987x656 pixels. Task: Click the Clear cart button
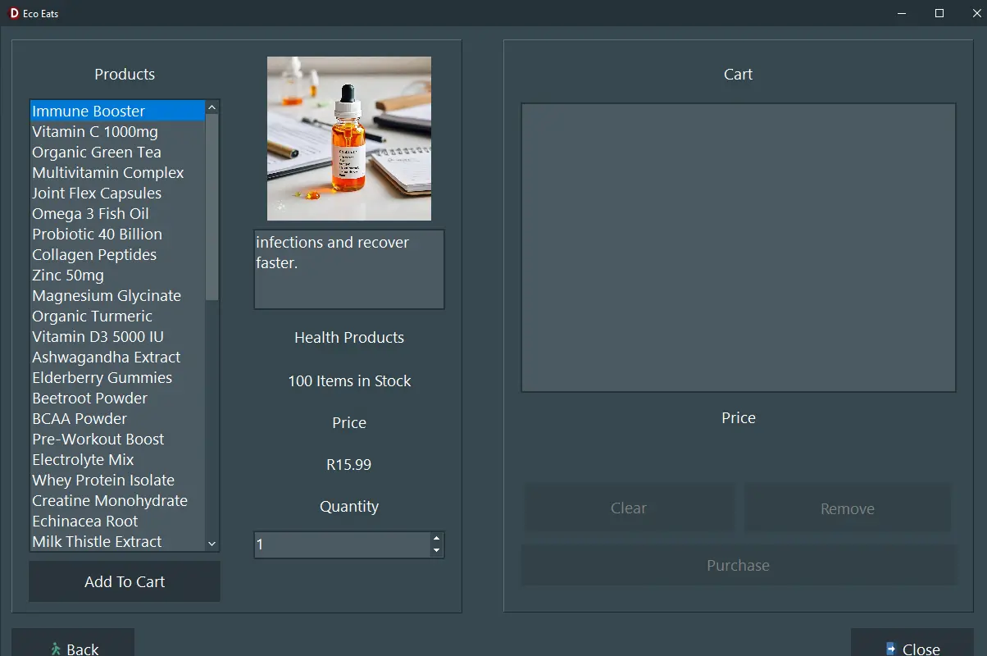coord(628,508)
